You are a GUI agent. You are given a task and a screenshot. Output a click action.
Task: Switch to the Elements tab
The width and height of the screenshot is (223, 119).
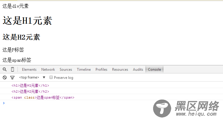[29, 70]
